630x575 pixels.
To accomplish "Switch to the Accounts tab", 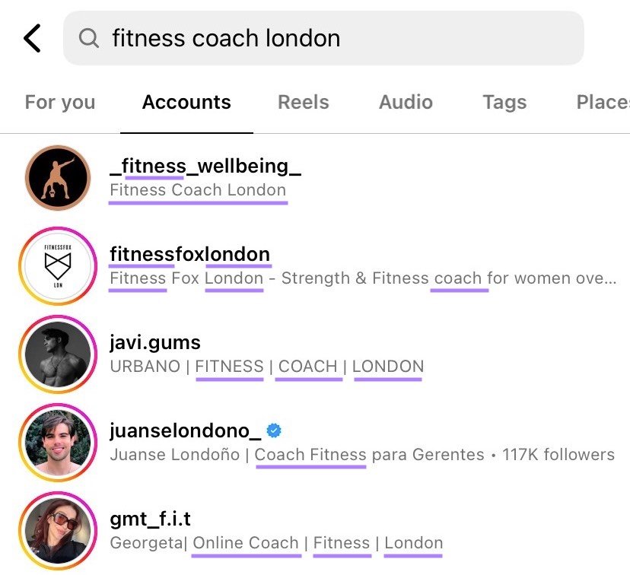I will click(186, 101).
